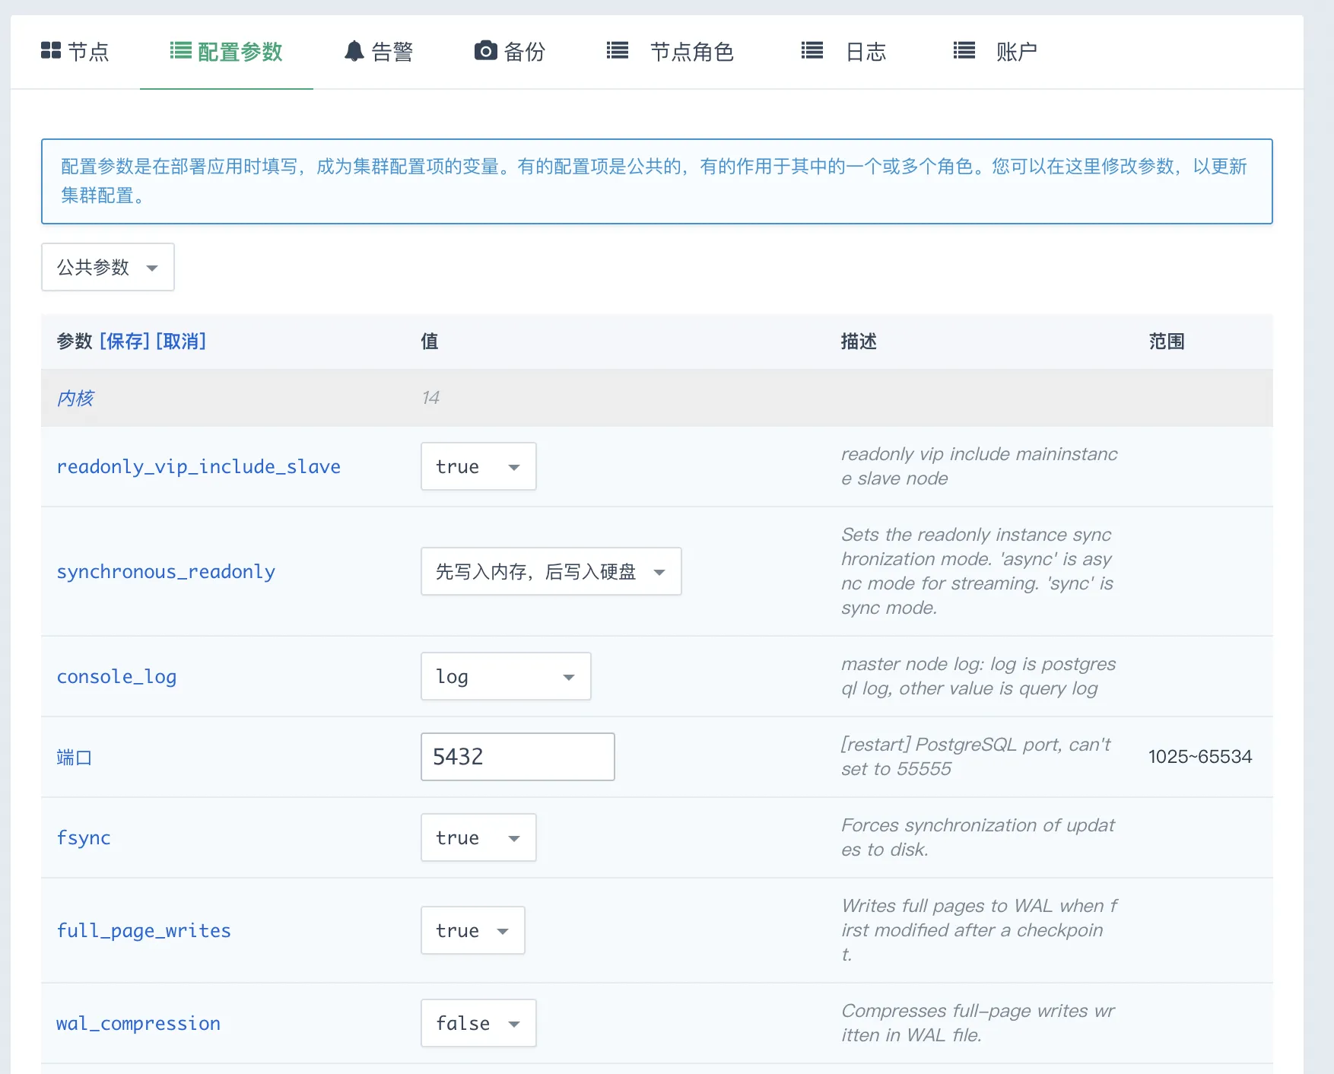The width and height of the screenshot is (1334, 1074).
Task: Click the 值 column header
Action: click(430, 342)
